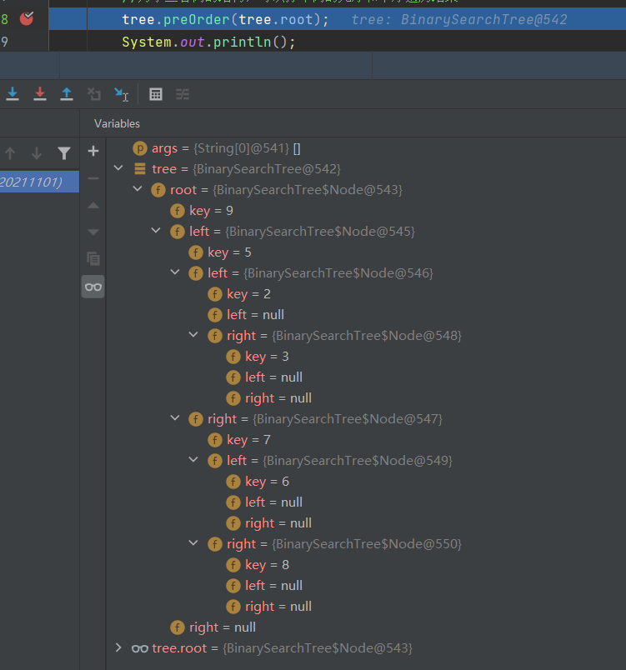This screenshot has height=670, width=626.
Task: Collapse the right Node@548 entry
Action: pos(193,335)
